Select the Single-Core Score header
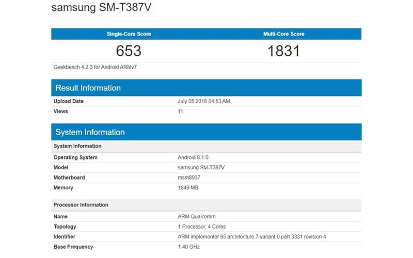This screenshot has width=413, height=258. coord(129,34)
